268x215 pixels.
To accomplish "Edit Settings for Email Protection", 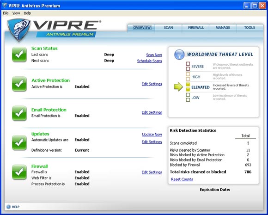I will (152, 112).
